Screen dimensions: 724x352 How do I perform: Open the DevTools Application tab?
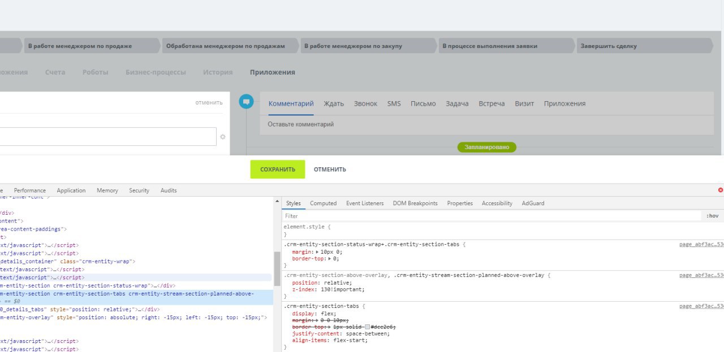click(x=71, y=190)
